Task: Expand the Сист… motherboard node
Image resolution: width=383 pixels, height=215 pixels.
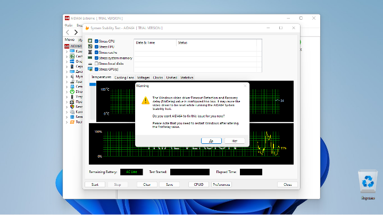Action: pyautogui.click(x=66, y=57)
